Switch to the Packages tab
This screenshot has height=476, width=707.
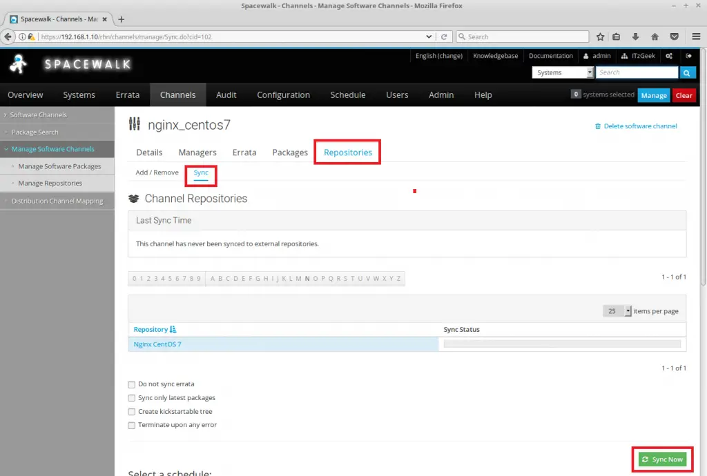pyautogui.click(x=290, y=152)
